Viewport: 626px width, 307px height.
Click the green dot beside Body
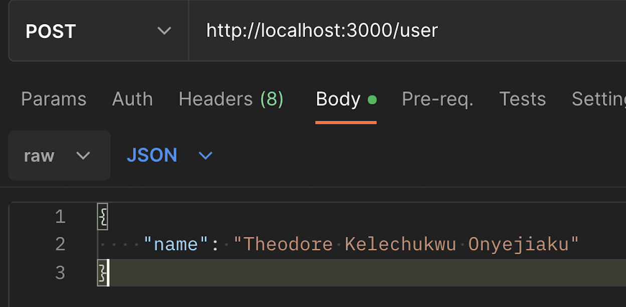point(372,99)
